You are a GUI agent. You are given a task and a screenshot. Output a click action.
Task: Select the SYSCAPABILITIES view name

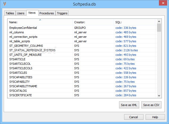click(x=21, y=77)
